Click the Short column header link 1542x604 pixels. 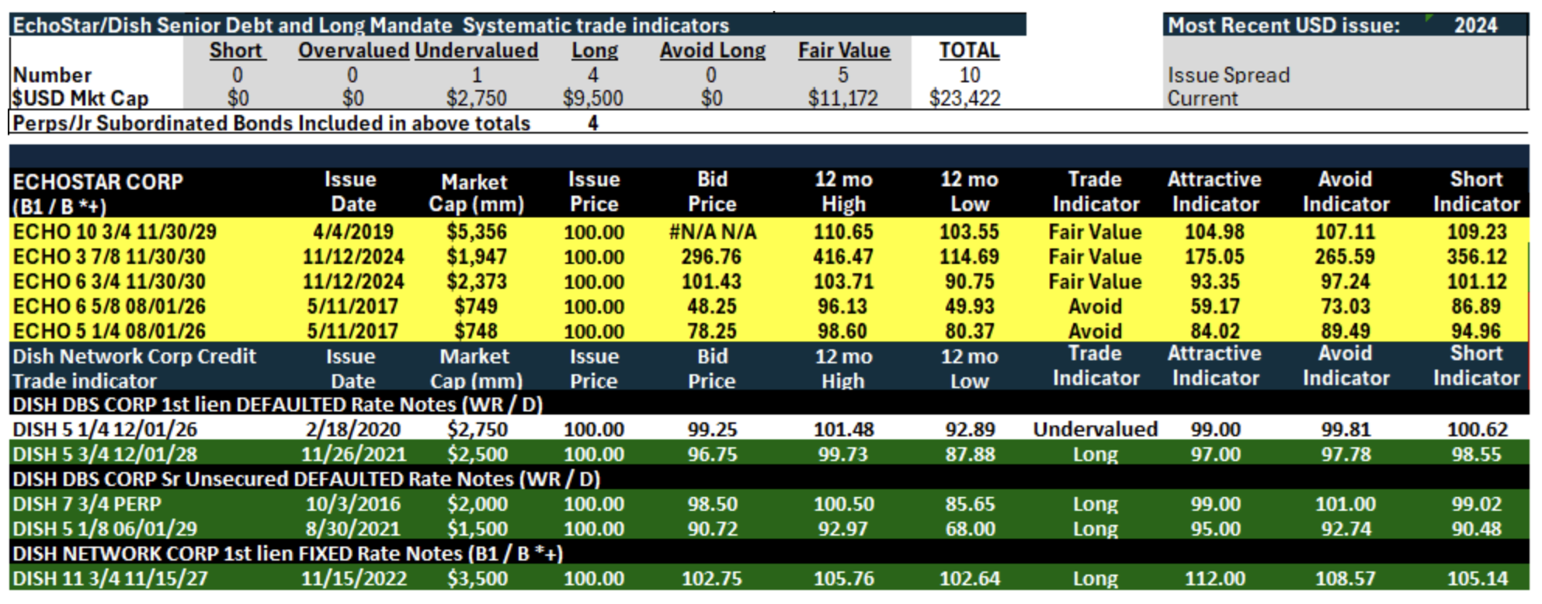(237, 50)
